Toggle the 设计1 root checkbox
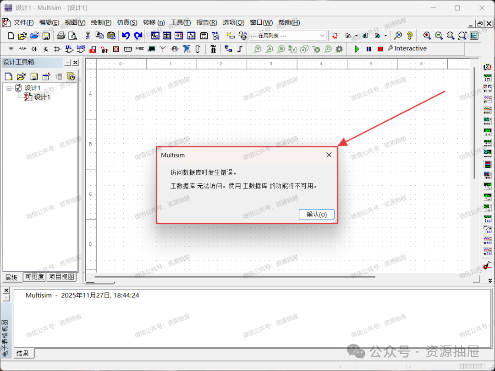 tap(18, 88)
